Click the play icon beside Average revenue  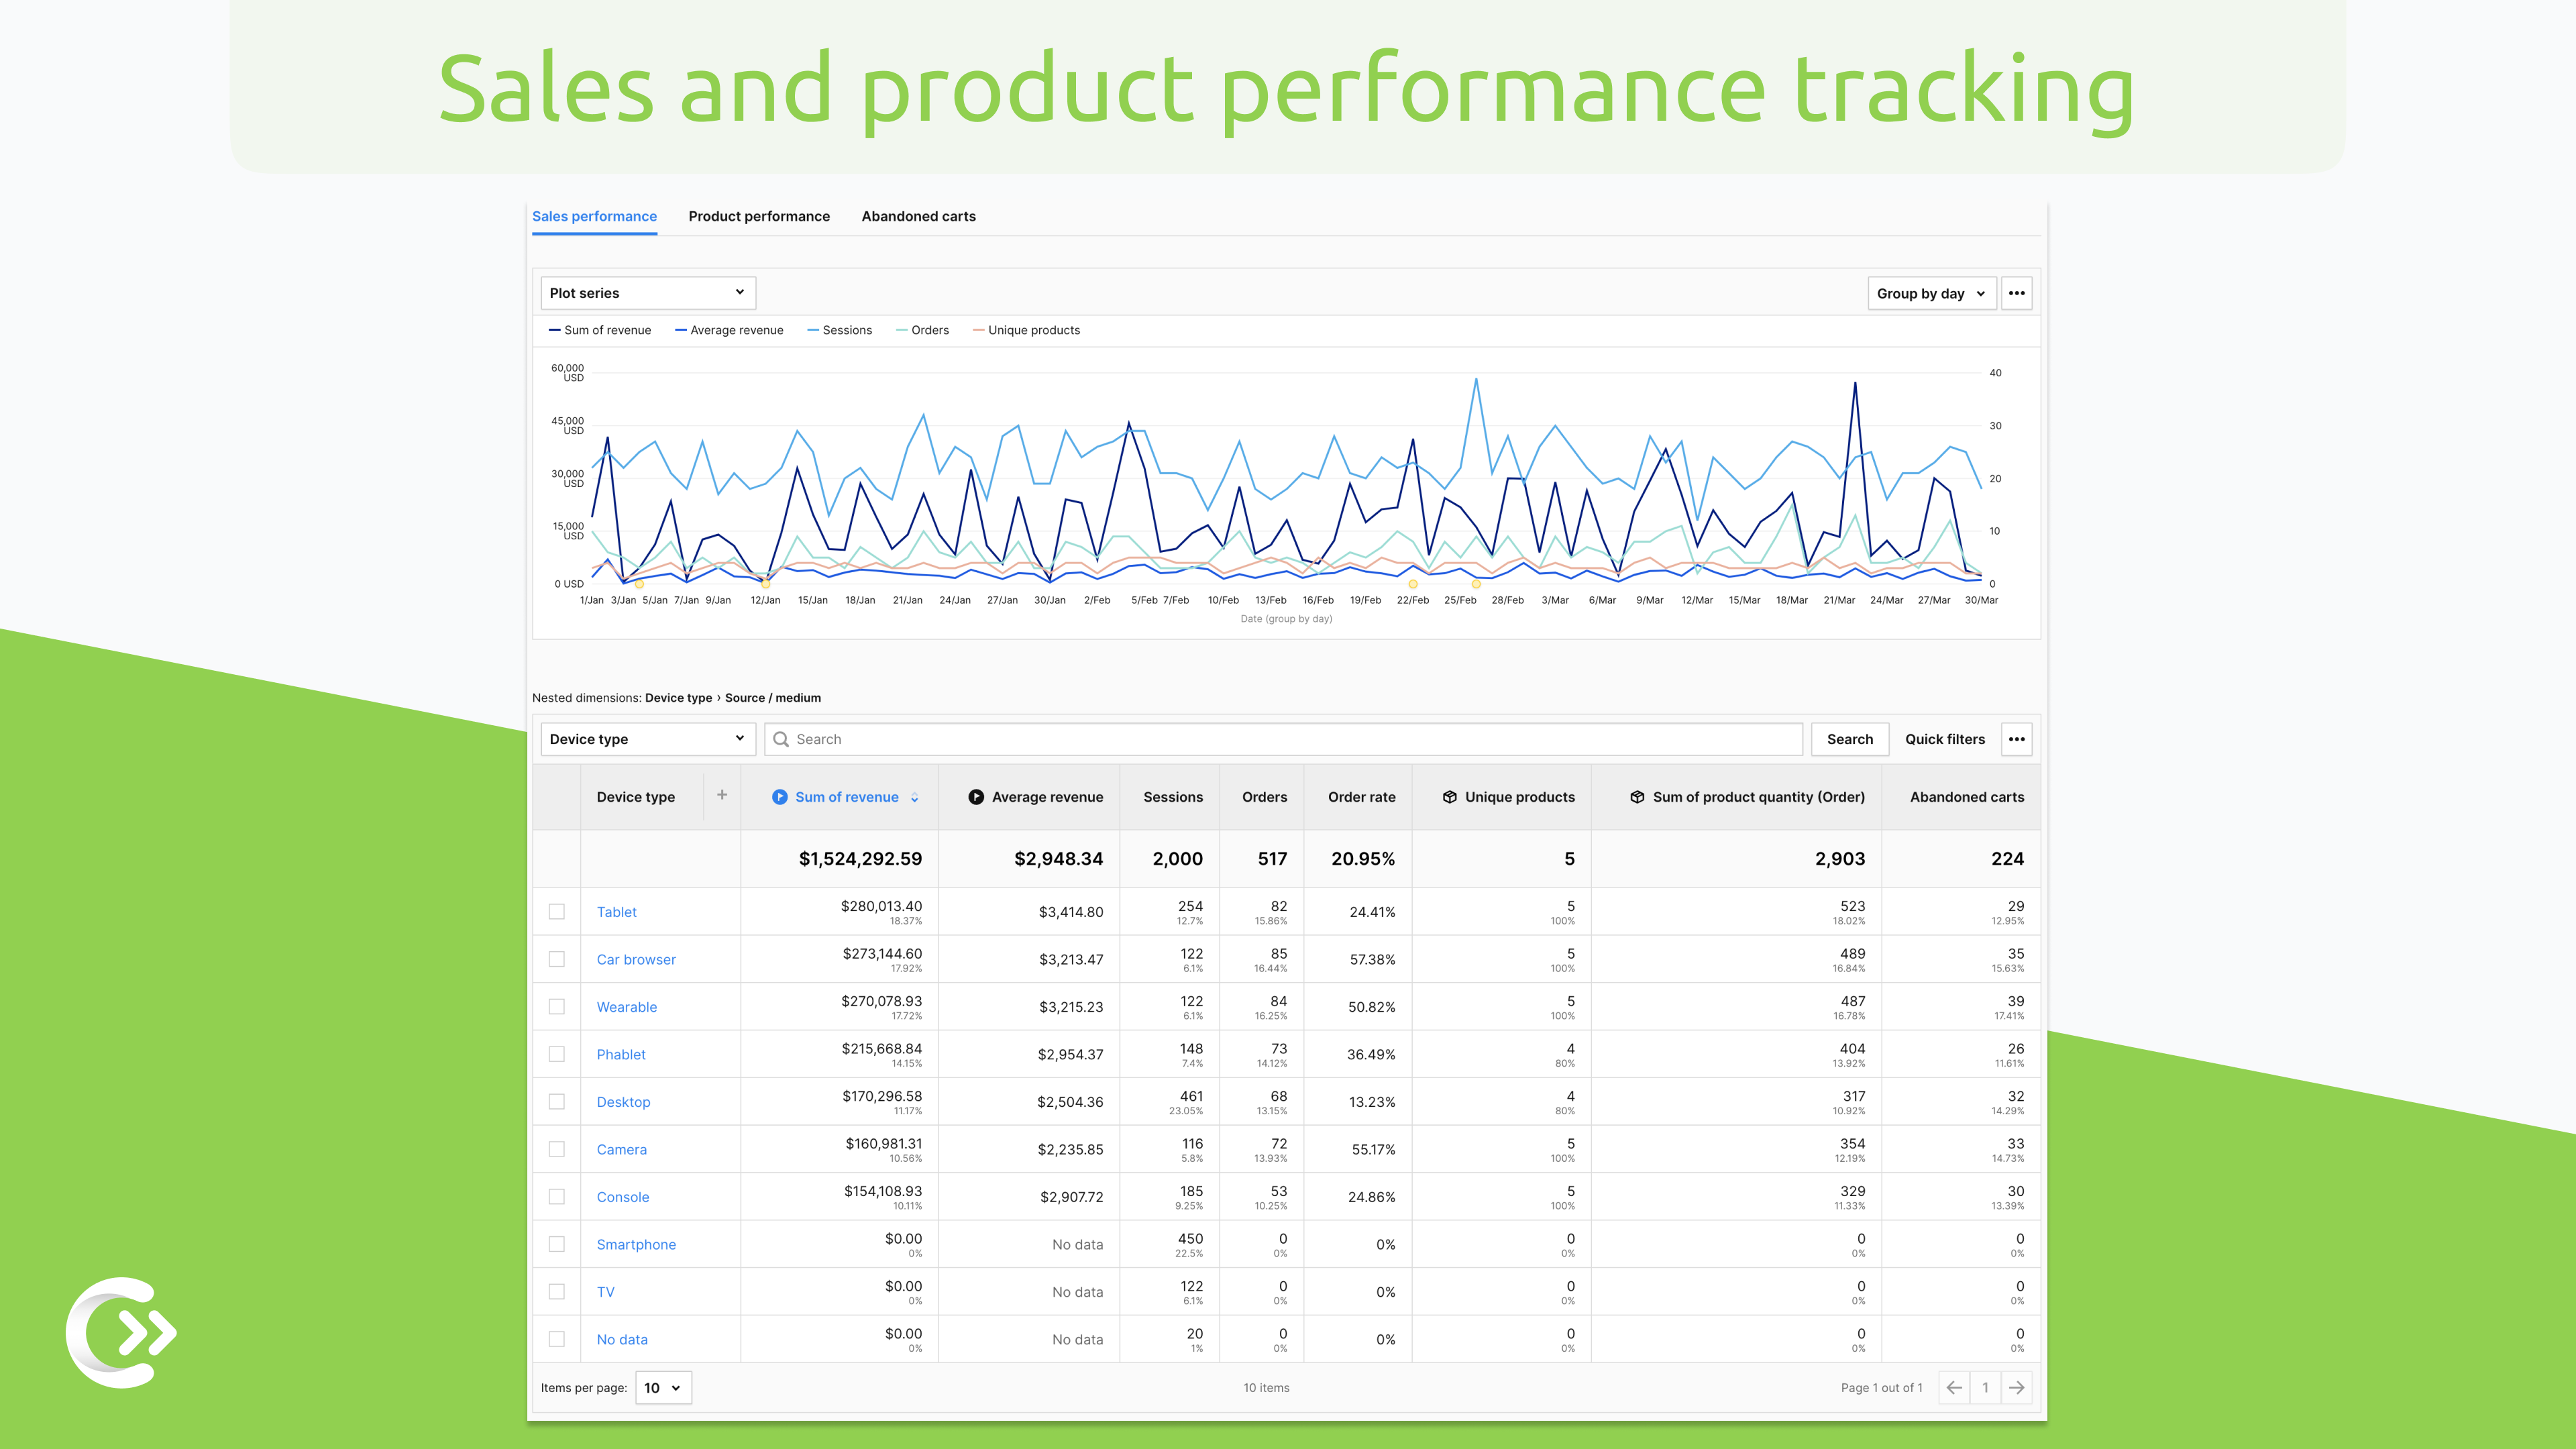coord(976,797)
